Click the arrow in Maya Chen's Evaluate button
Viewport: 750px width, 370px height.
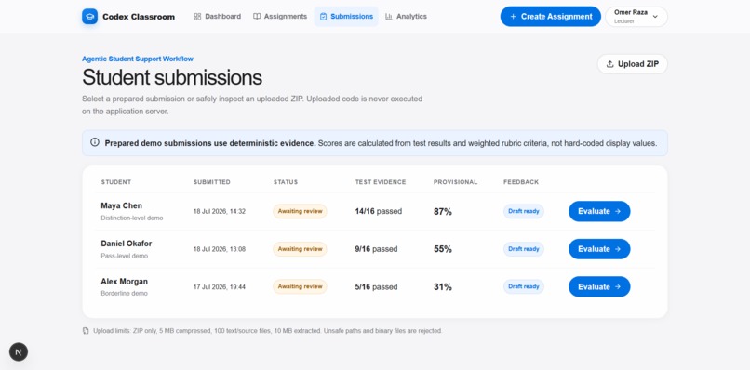(x=618, y=211)
